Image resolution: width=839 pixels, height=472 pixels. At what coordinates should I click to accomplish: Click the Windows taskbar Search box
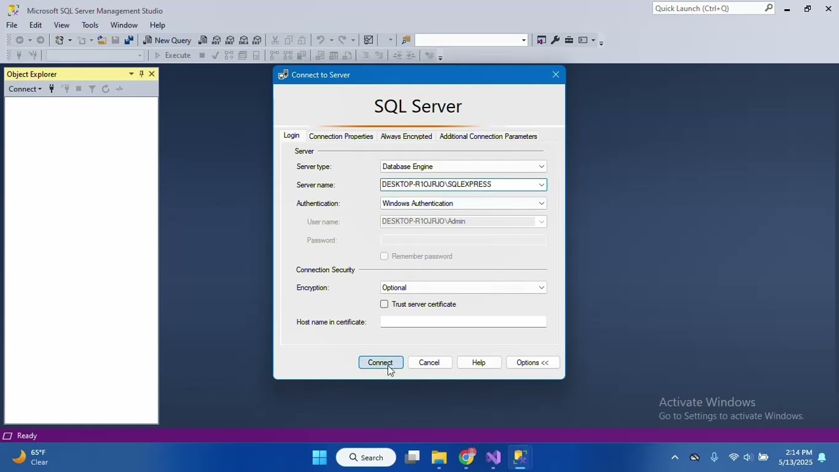tap(366, 458)
